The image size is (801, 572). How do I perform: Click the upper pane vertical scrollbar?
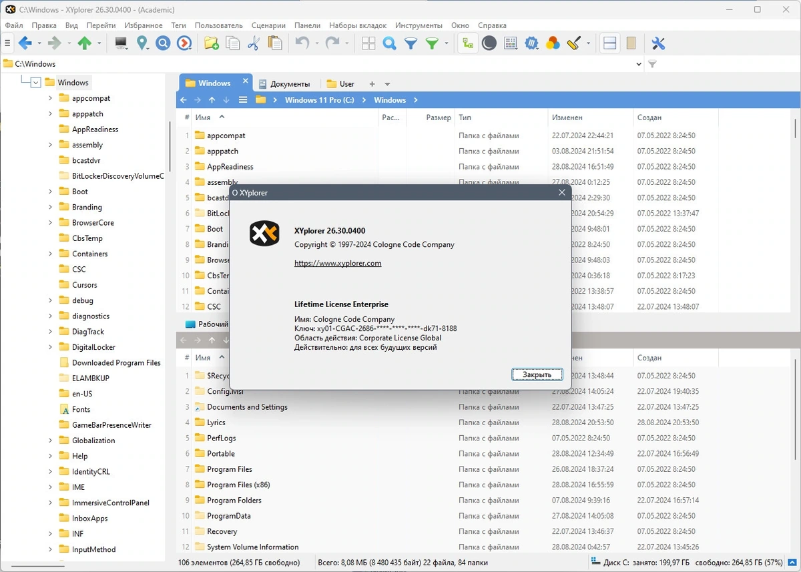(796, 127)
